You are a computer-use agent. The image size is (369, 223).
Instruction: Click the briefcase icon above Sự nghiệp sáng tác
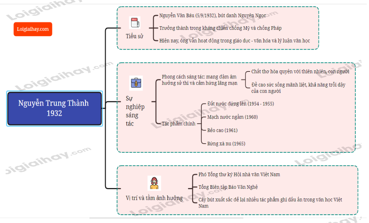(x=136, y=82)
